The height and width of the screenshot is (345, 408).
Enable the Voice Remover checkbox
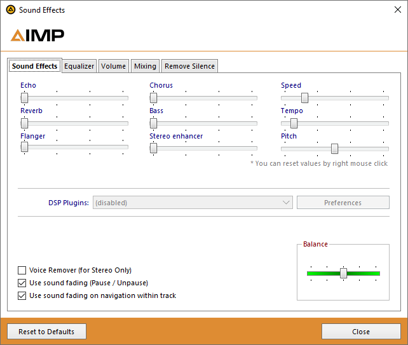23,270
